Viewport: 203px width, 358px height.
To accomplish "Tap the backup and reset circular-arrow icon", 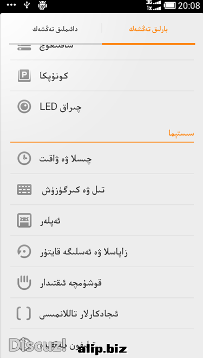I will (24, 251).
